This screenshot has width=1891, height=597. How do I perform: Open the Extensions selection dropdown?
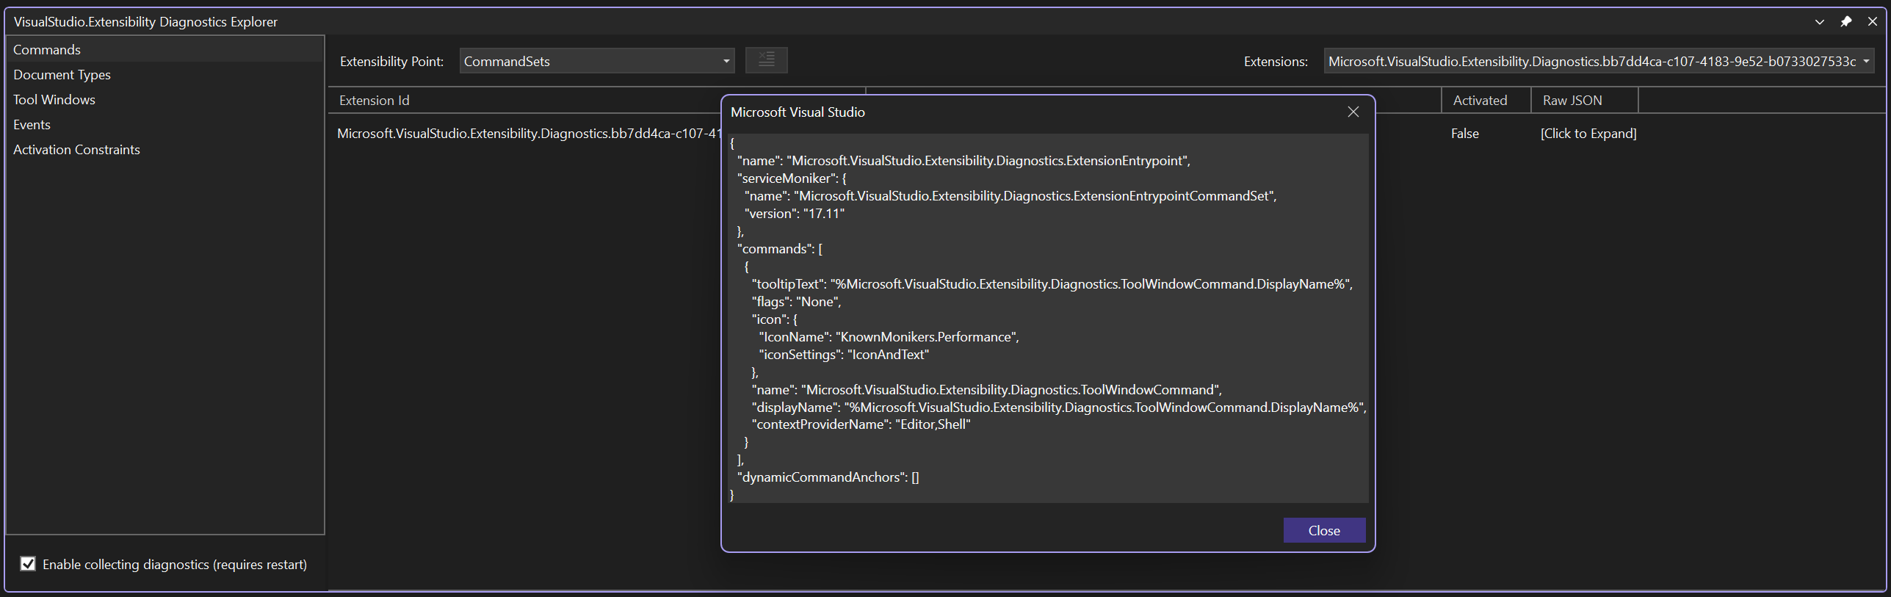tap(1599, 61)
